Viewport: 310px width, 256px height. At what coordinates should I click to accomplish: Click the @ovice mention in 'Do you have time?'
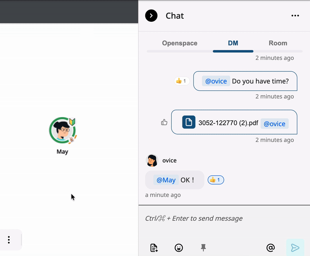tap(216, 81)
